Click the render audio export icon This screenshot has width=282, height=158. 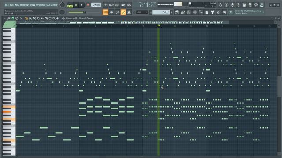250,5
